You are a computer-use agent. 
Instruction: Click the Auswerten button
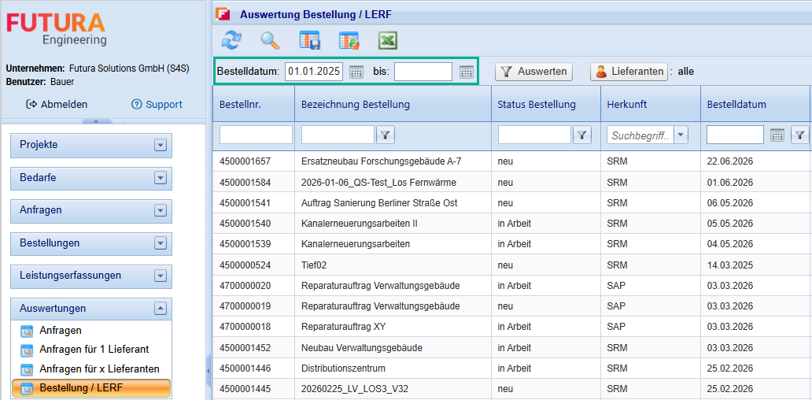tap(533, 72)
